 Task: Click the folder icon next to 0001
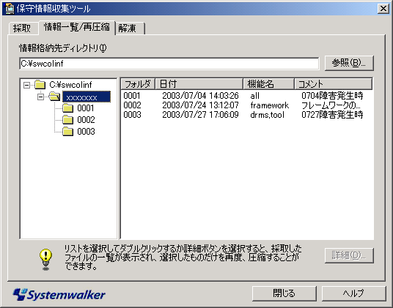click(x=67, y=108)
